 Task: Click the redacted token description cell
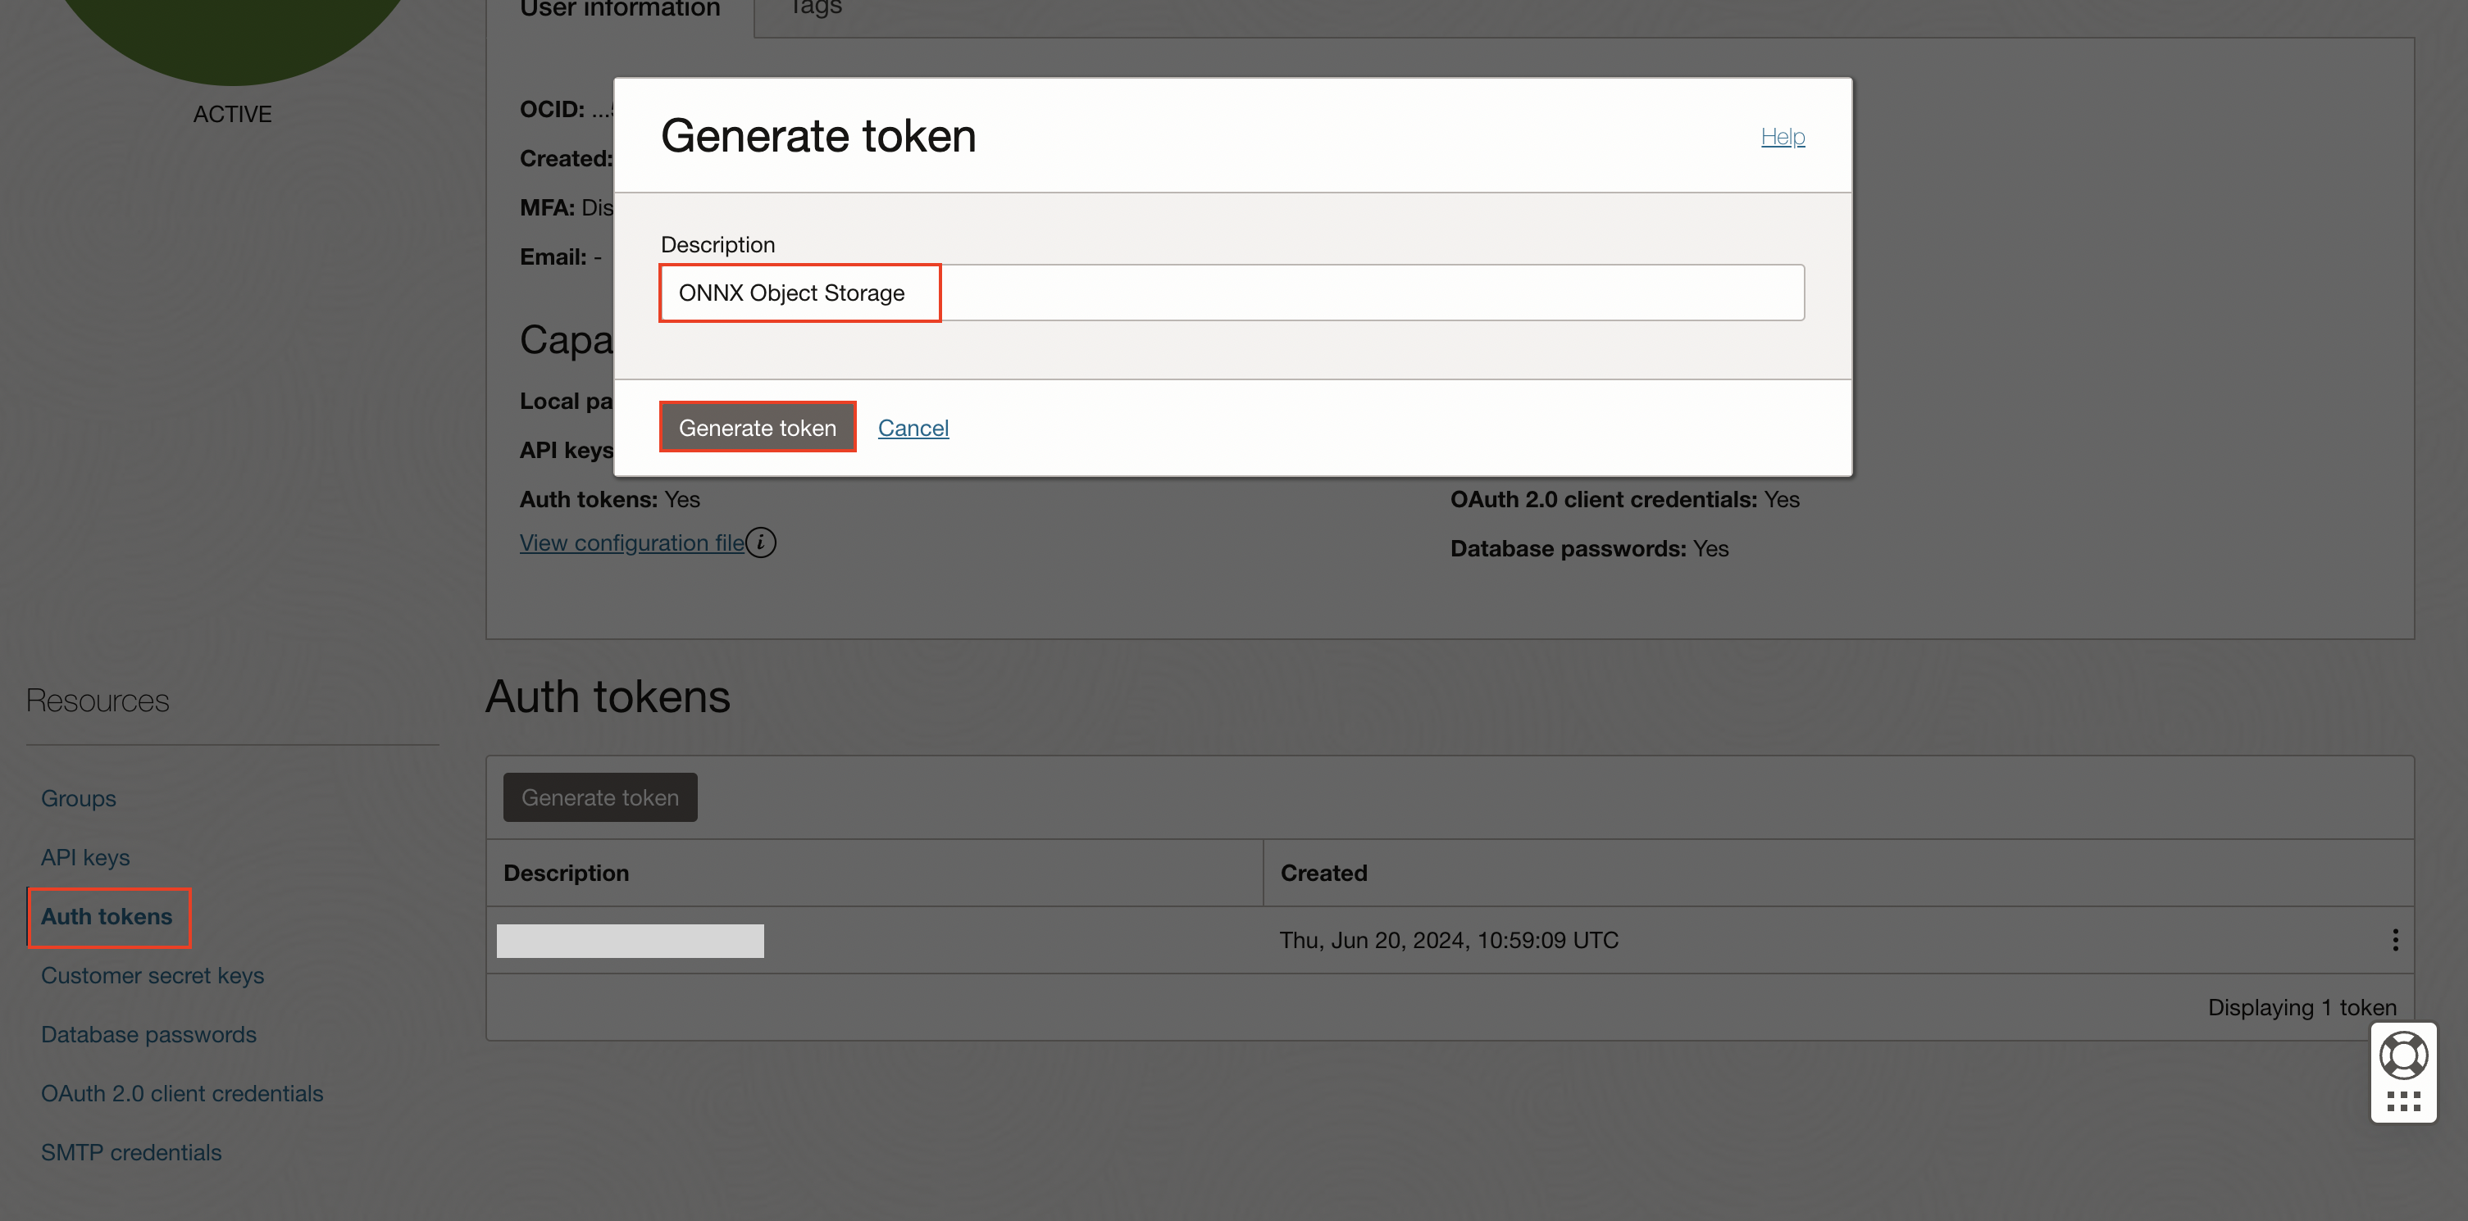pyautogui.click(x=631, y=941)
